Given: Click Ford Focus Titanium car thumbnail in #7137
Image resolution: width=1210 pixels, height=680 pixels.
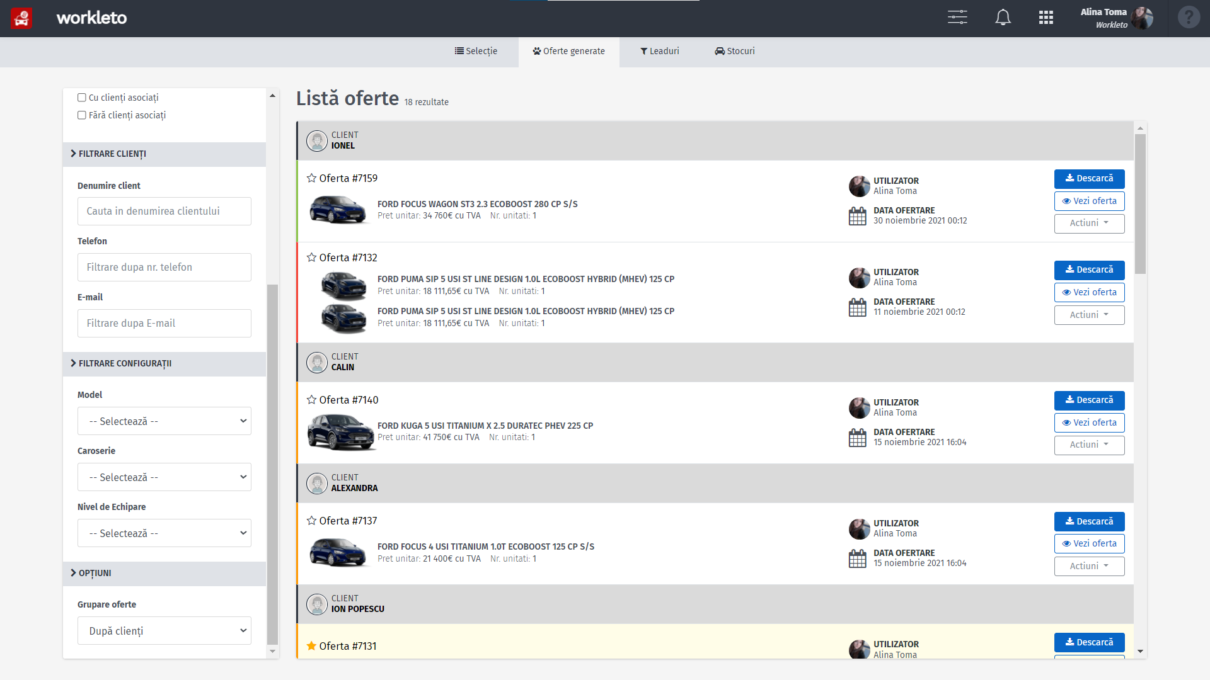Looking at the screenshot, I should 338,552.
